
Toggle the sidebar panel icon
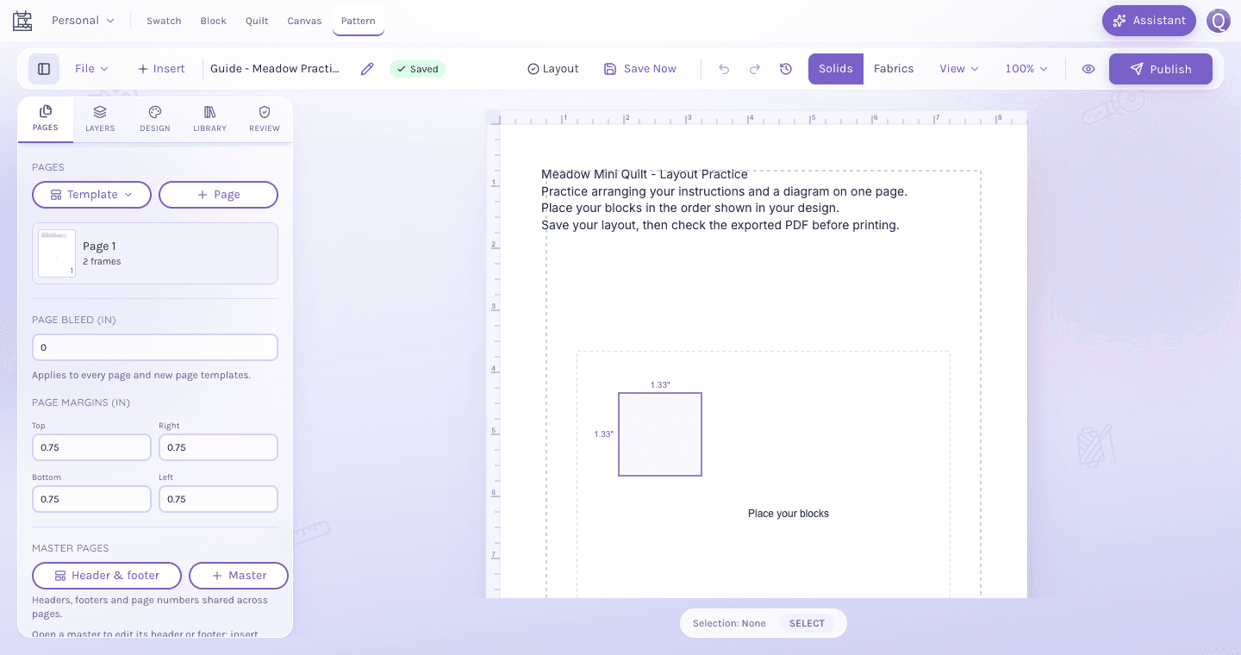pos(44,69)
